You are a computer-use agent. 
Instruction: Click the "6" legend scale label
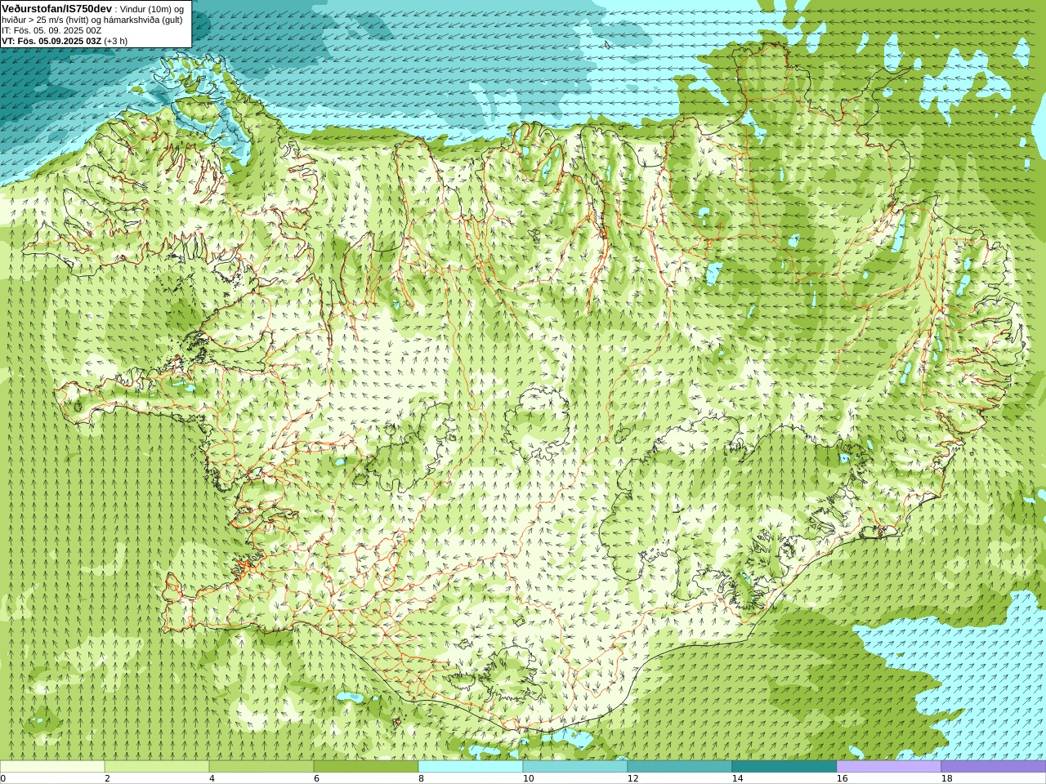(316, 778)
